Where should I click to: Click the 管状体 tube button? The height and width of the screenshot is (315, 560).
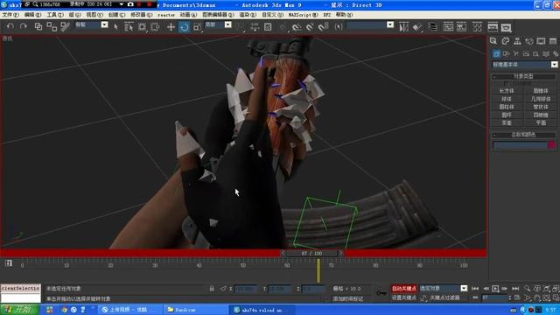click(541, 107)
